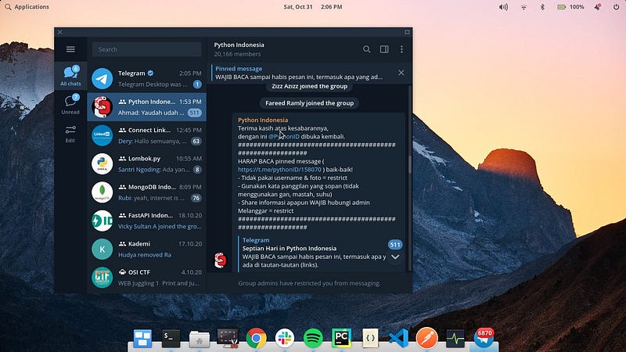Image resolution: width=626 pixels, height=352 pixels.
Task: Open the Edit folders option
Action: tap(70, 134)
